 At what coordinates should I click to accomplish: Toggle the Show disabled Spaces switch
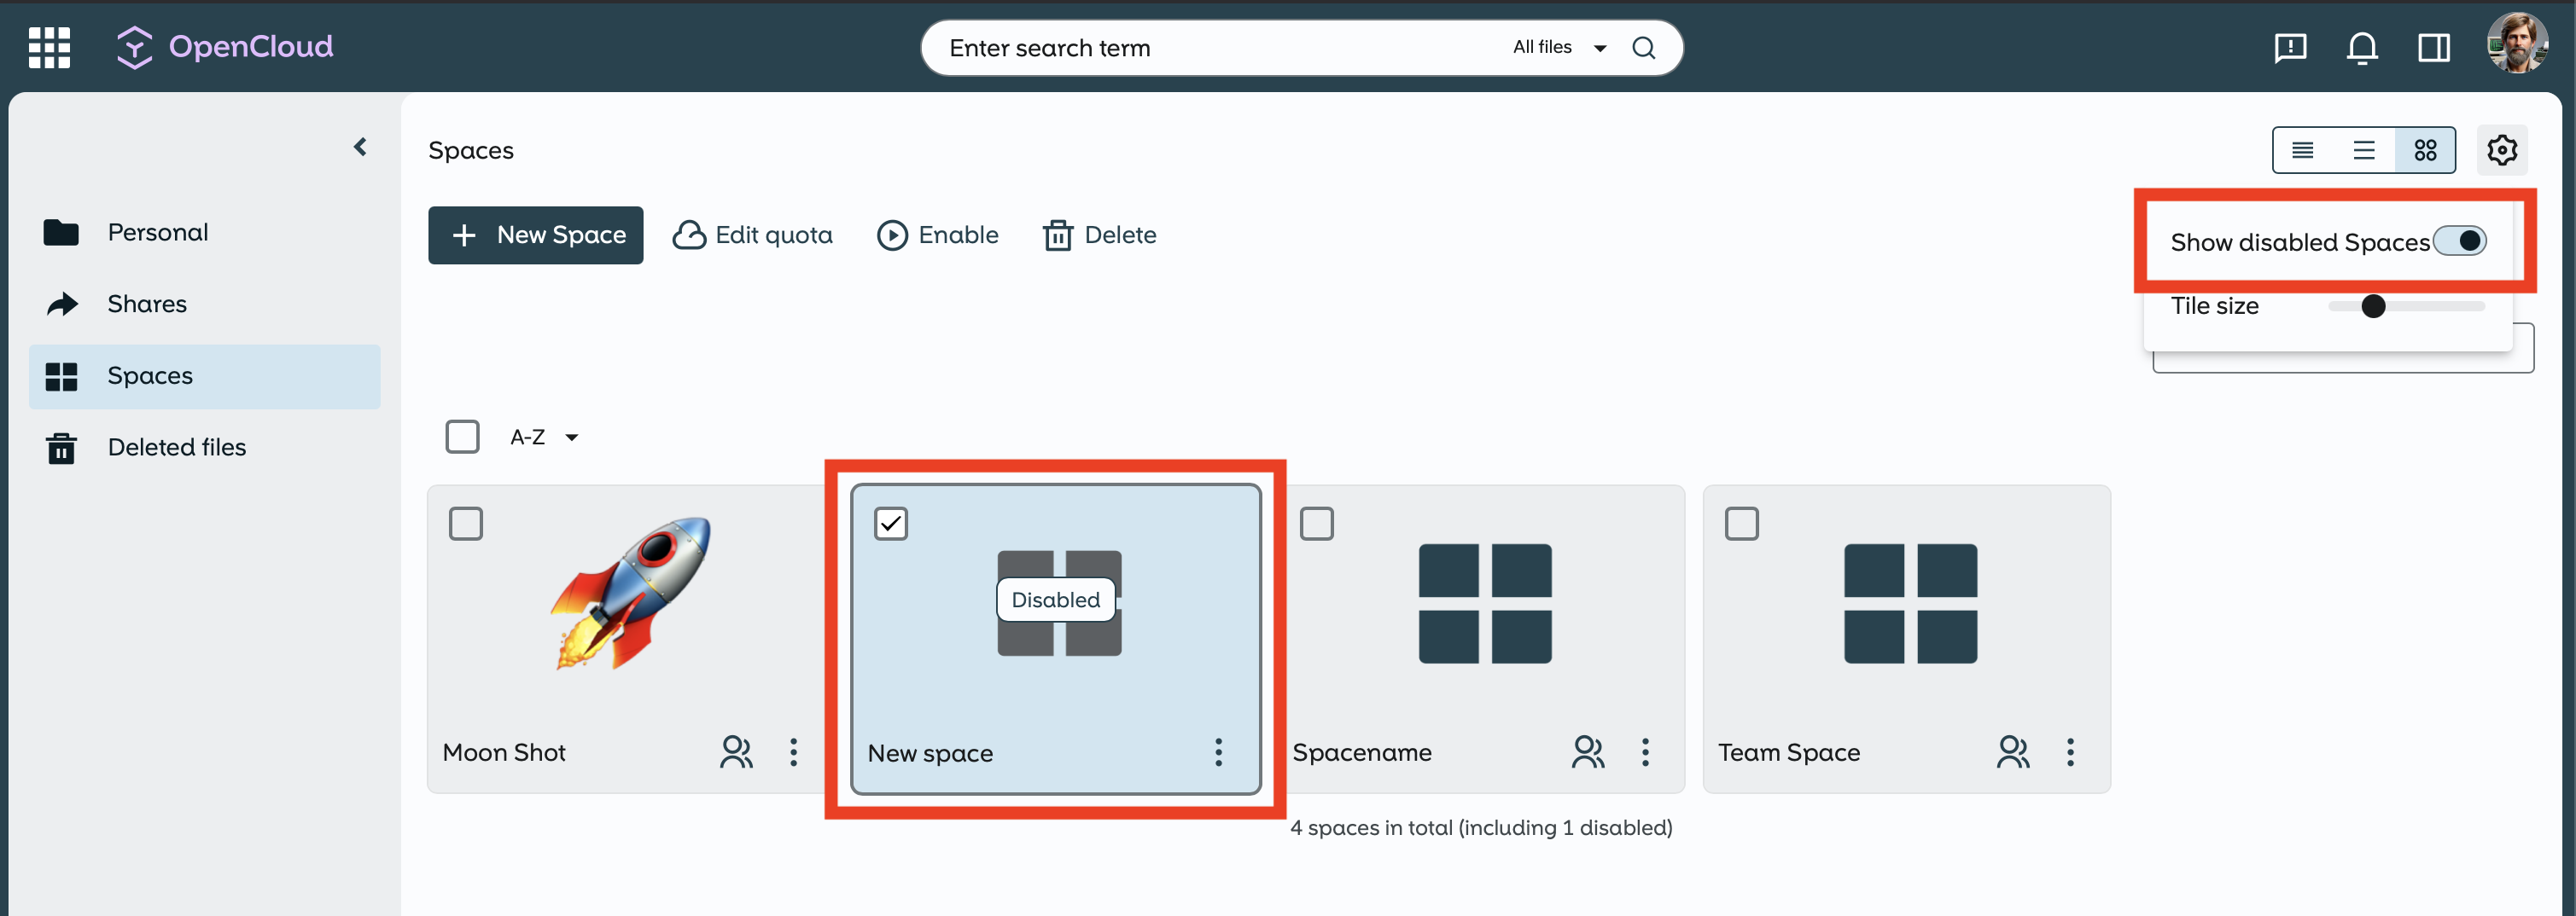tap(2459, 241)
